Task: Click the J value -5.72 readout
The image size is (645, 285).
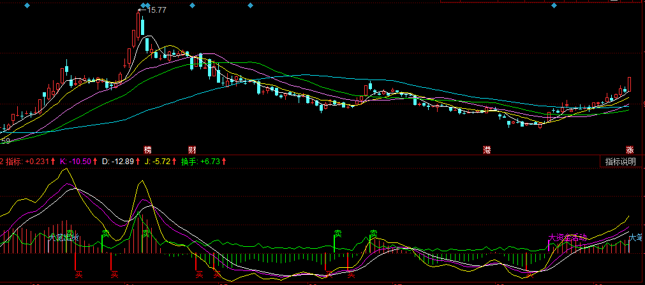Action: (x=158, y=162)
